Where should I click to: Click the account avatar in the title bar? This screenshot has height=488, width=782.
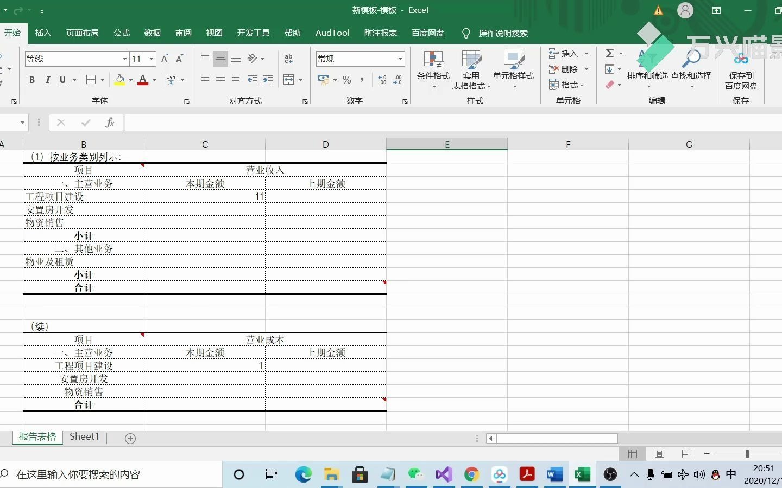pyautogui.click(x=685, y=10)
